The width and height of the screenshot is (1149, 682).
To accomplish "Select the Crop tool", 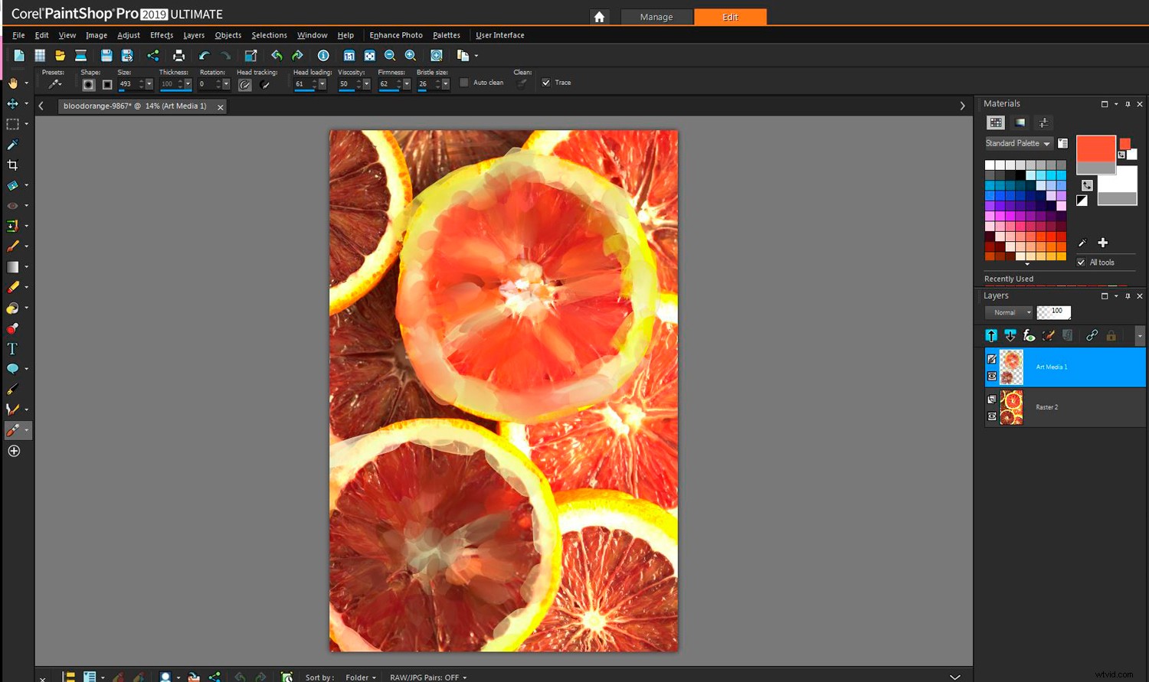I will click(14, 165).
